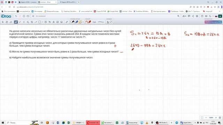Open the Google Meet bookmark
Viewport: 223px width, 125px height.
pos(113,11)
